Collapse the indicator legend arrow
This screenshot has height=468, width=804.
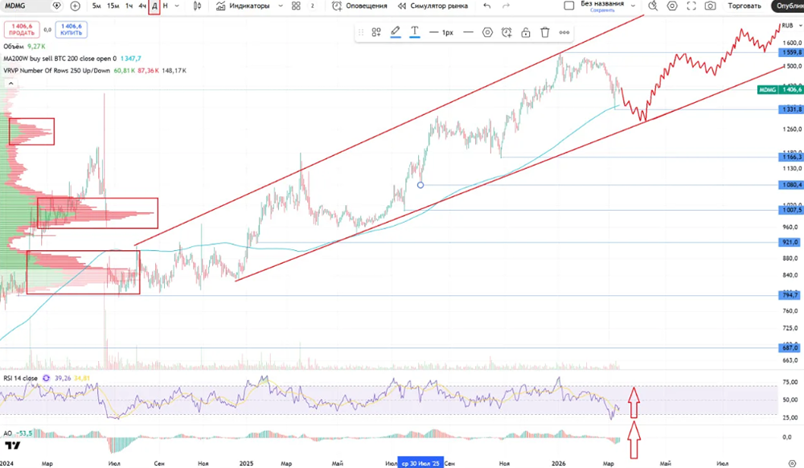pyautogui.click(x=10, y=83)
